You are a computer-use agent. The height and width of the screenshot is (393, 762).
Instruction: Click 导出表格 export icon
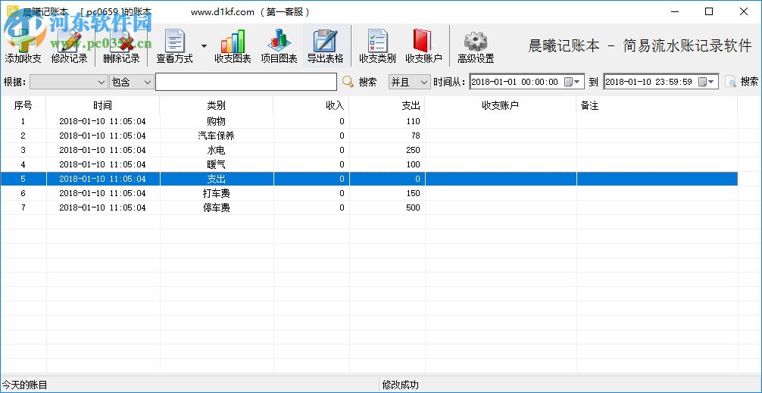click(325, 46)
